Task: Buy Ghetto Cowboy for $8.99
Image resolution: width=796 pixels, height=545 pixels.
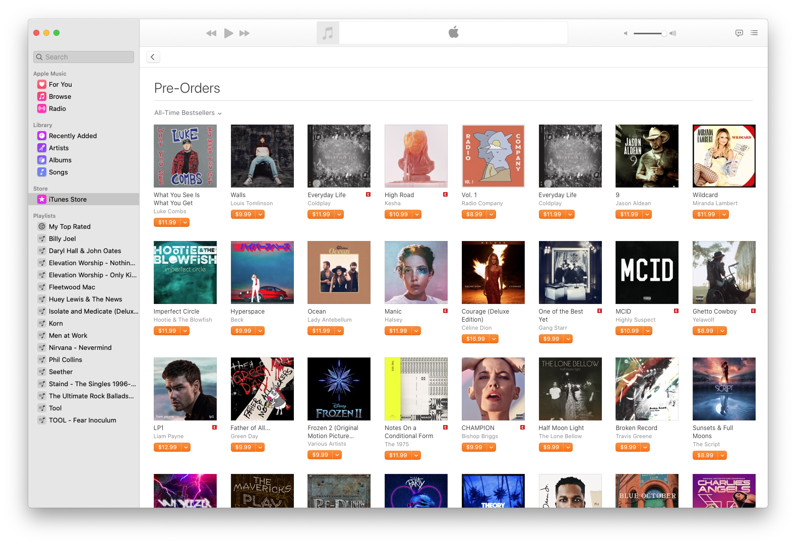Action: (x=705, y=331)
